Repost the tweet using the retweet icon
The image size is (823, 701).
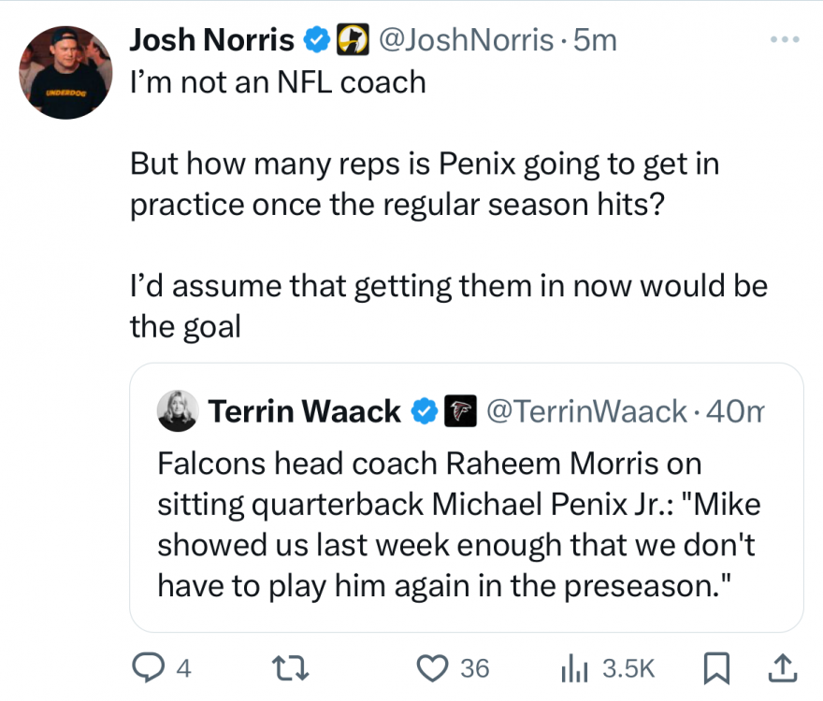[x=282, y=668]
